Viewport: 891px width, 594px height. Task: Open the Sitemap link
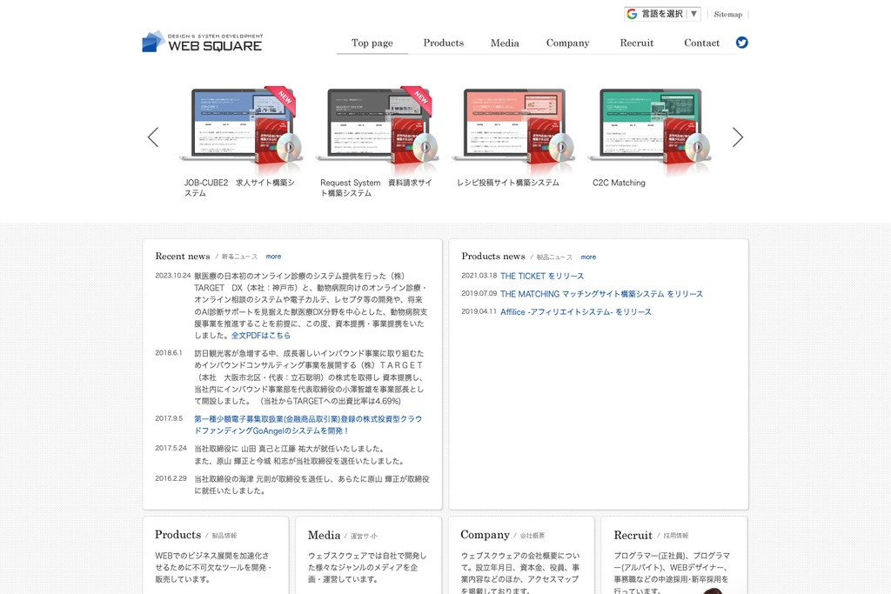(728, 14)
